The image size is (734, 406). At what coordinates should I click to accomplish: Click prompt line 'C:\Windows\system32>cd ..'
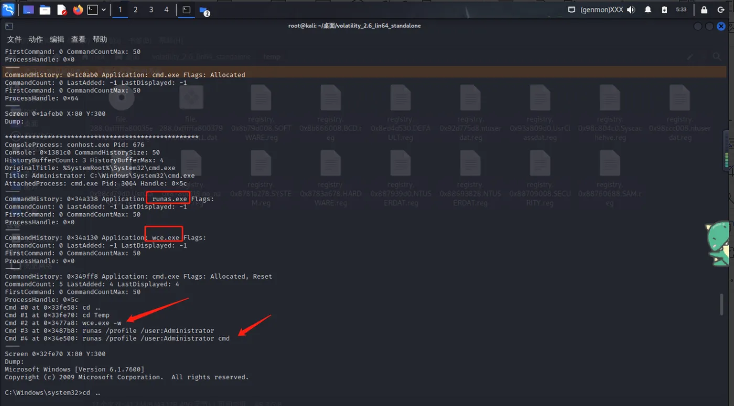pos(52,393)
